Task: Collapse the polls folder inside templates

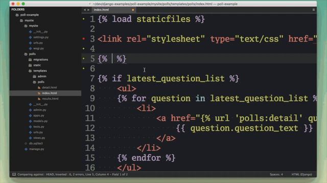Action: 34,82
